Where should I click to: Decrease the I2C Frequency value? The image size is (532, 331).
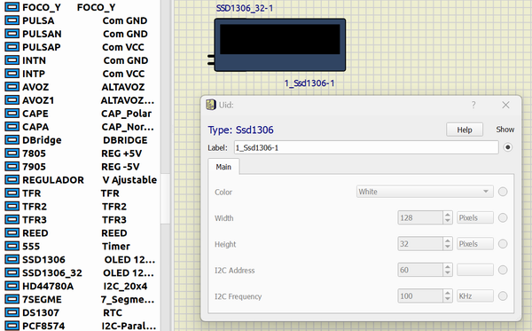pos(448,299)
